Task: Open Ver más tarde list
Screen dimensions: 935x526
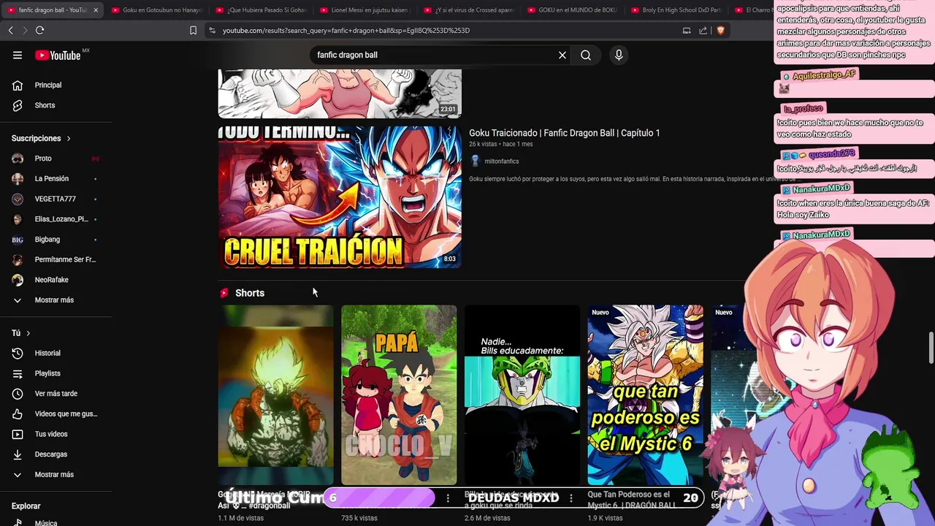Action: point(56,394)
